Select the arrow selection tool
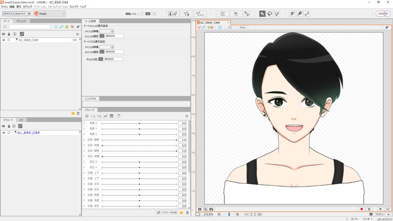 click(x=263, y=14)
